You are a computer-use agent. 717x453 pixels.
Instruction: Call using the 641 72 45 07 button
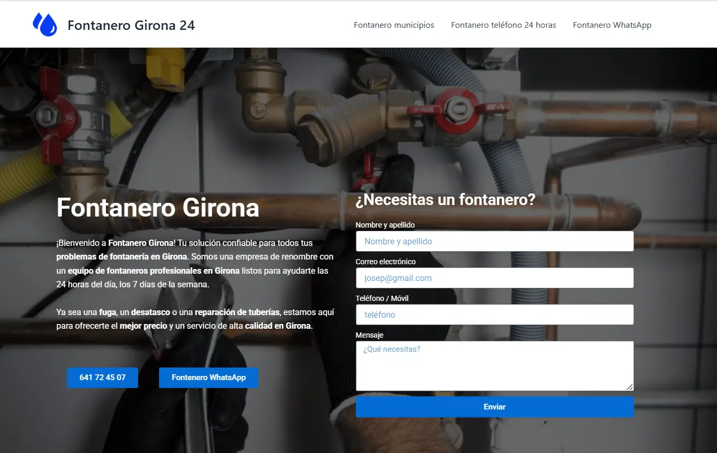102,377
